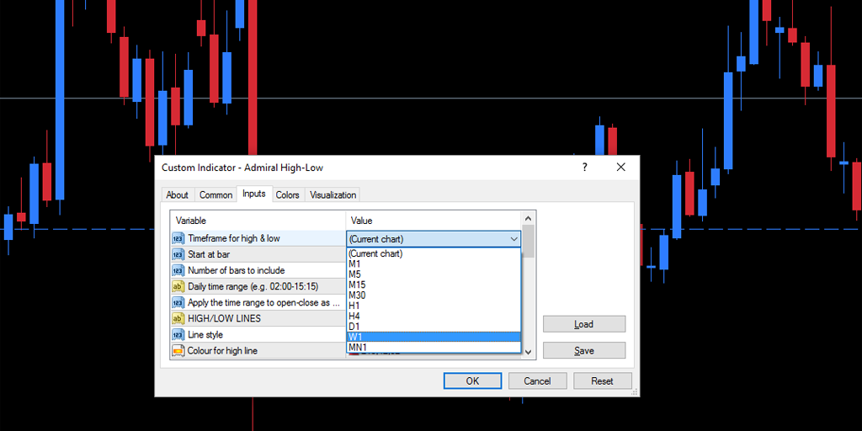
Task: Select M15 in the timeframe list
Action: click(434, 285)
